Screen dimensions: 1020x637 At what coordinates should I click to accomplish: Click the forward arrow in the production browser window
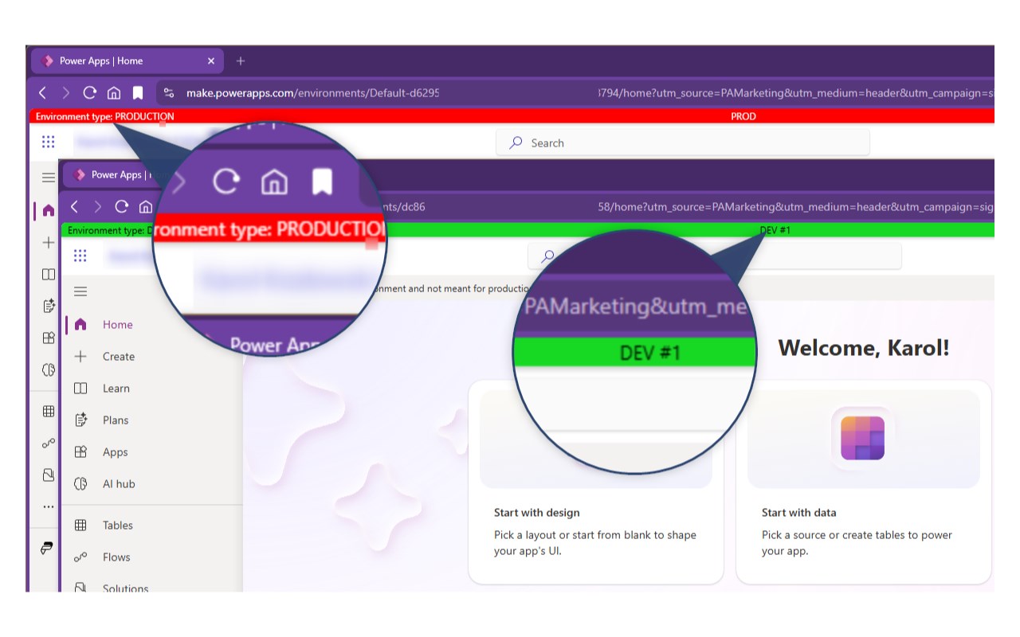tap(66, 93)
